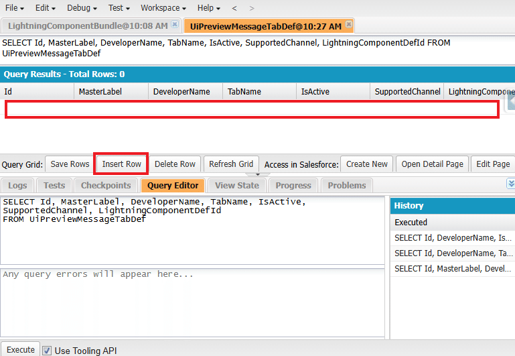This screenshot has height=356, width=515.
Task: Switch to the Checkpoints tab
Action: coord(106,186)
